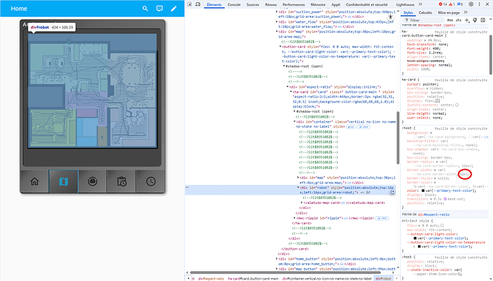Toggle the device toolbar icon in DevTools

tap(198, 4)
